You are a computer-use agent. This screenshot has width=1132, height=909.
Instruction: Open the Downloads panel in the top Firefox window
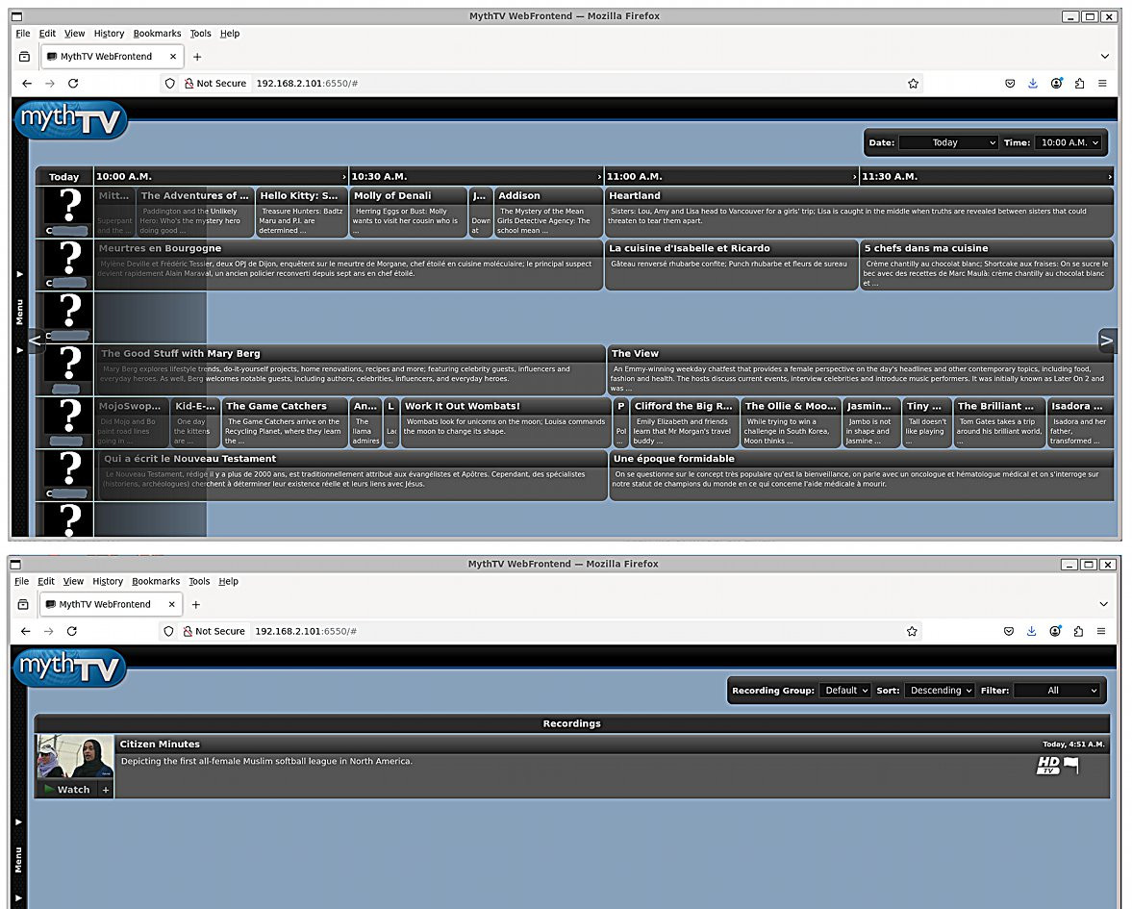(1033, 83)
